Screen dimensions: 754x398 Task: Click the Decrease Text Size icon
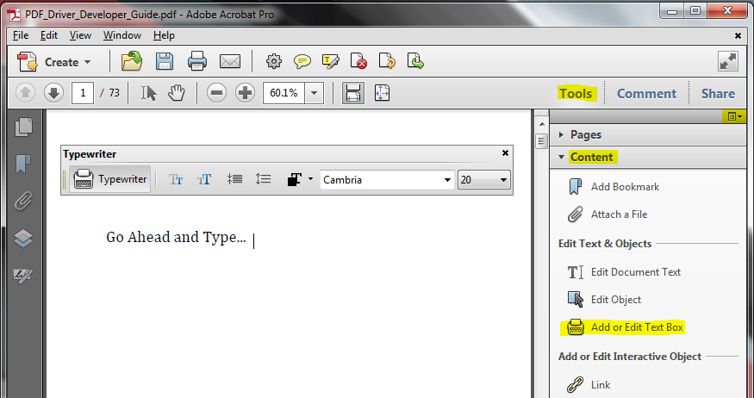(x=176, y=180)
